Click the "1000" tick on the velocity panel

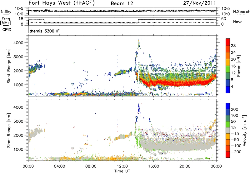tap(18, 149)
